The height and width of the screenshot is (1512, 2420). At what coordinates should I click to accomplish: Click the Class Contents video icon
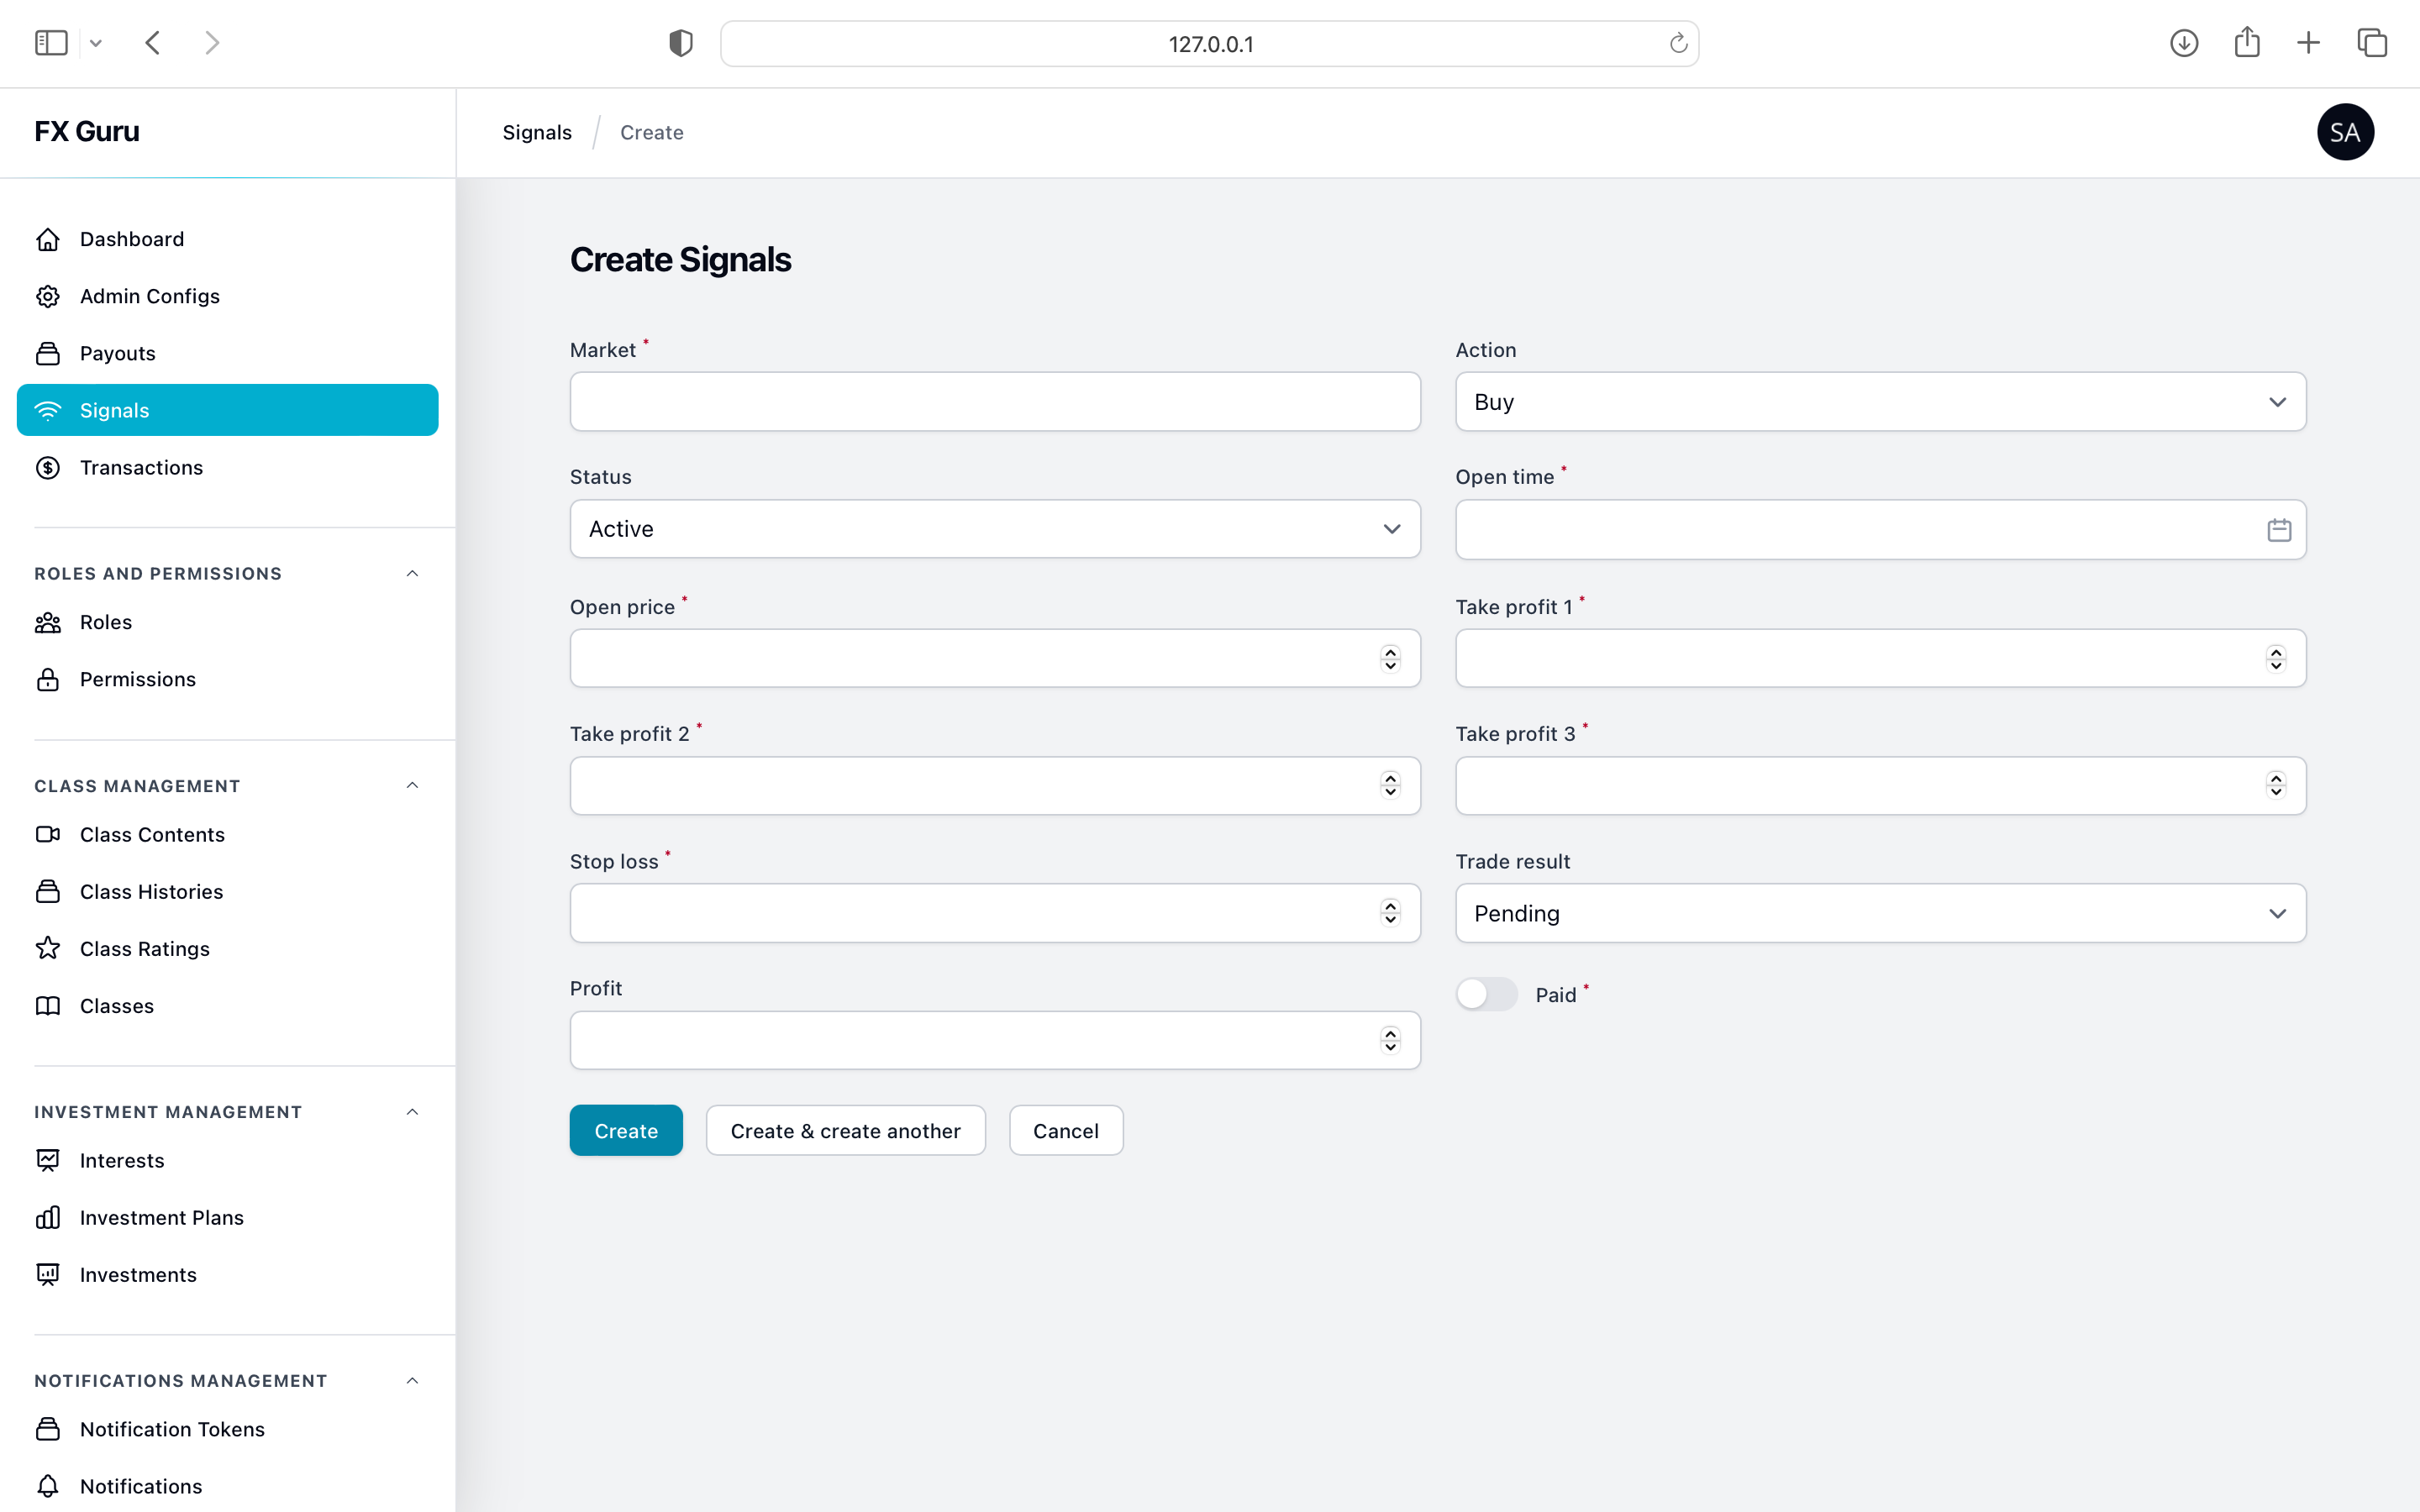coord(48,834)
